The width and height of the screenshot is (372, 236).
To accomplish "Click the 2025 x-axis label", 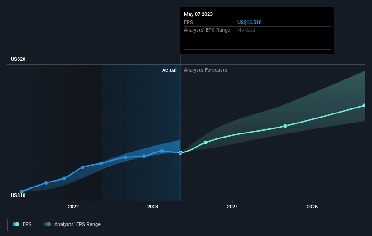I will tap(312, 206).
